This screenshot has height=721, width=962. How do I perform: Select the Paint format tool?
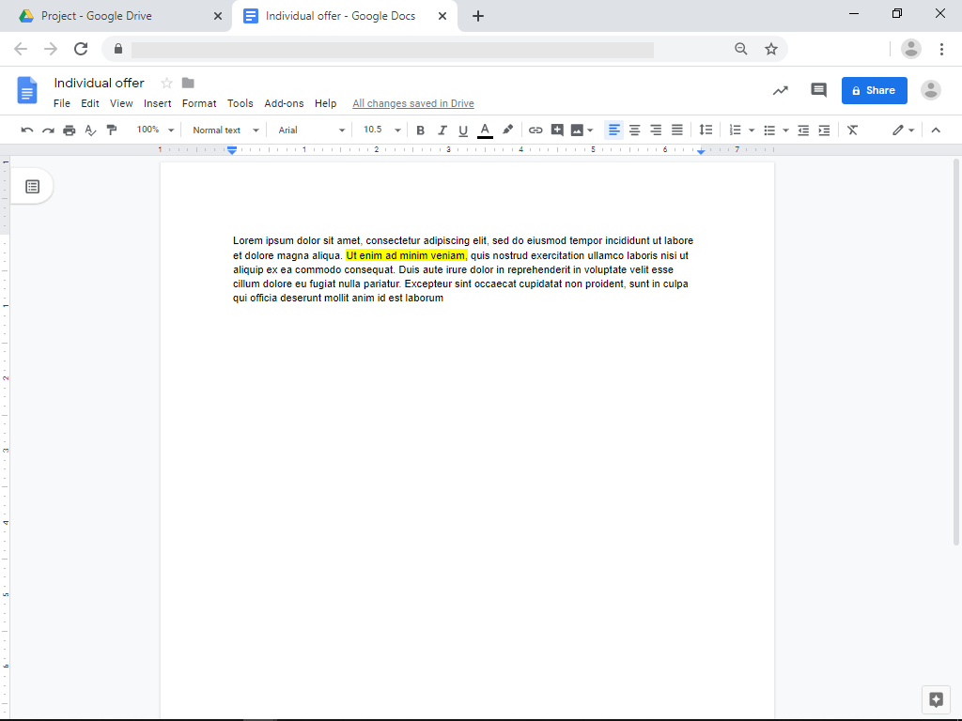(112, 130)
